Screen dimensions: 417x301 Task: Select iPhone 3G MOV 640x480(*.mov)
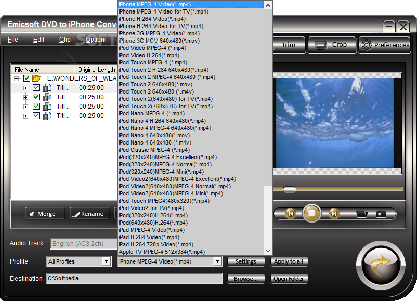tap(191, 41)
